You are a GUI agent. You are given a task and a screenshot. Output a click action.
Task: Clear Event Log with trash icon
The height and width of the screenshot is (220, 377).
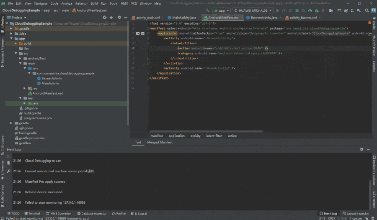(x=8, y=164)
